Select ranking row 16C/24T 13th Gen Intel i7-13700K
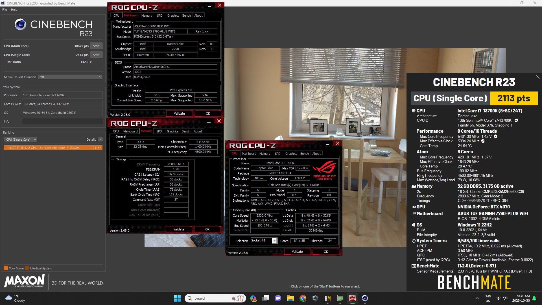The height and width of the screenshot is (305, 542). point(53,148)
